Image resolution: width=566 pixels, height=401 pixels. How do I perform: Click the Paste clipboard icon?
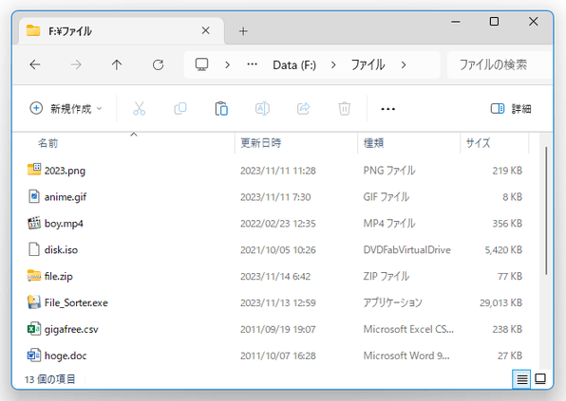point(221,108)
